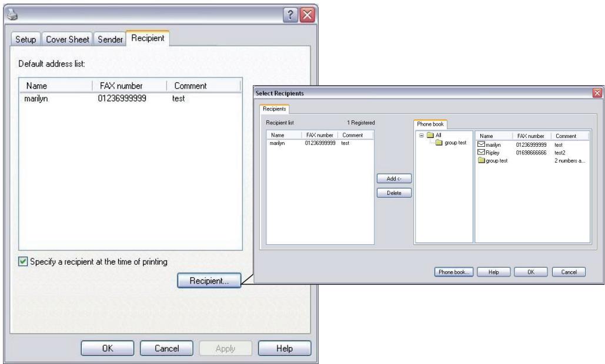This screenshot has width=605, height=364.
Task: Click Name column header in default address list
Action: tap(56, 86)
